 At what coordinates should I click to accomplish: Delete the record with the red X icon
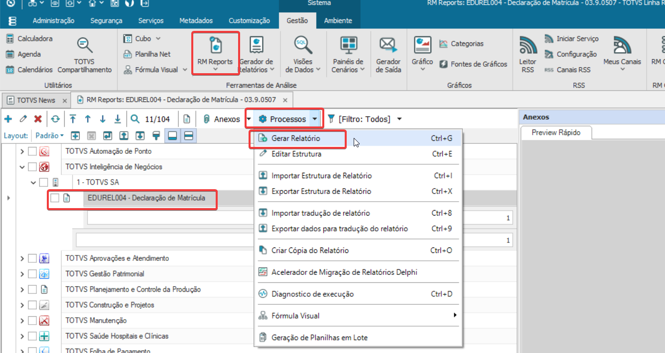(x=38, y=119)
